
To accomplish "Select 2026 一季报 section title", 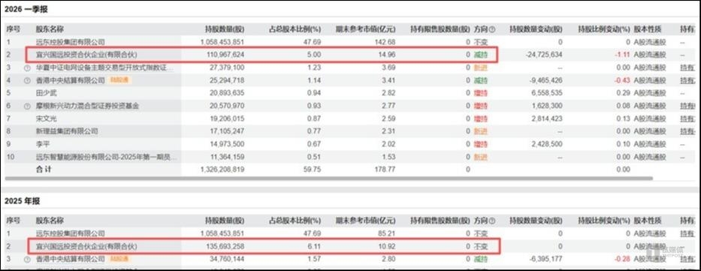I will (x=26, y=9).
